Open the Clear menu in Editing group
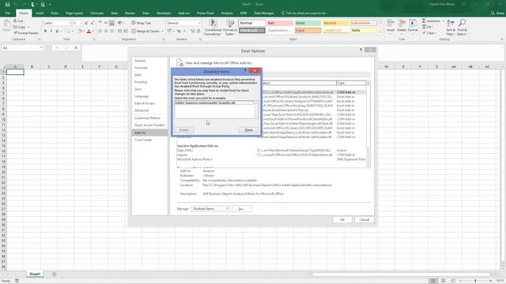 429,33
